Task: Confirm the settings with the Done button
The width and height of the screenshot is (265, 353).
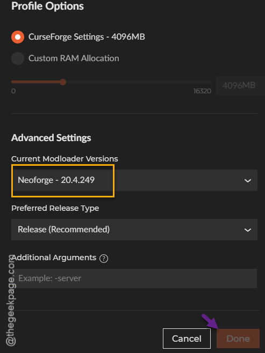Action: [238, 339]
